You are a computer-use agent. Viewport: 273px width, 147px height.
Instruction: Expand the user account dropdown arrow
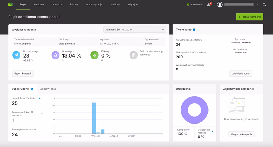(257, 5)
